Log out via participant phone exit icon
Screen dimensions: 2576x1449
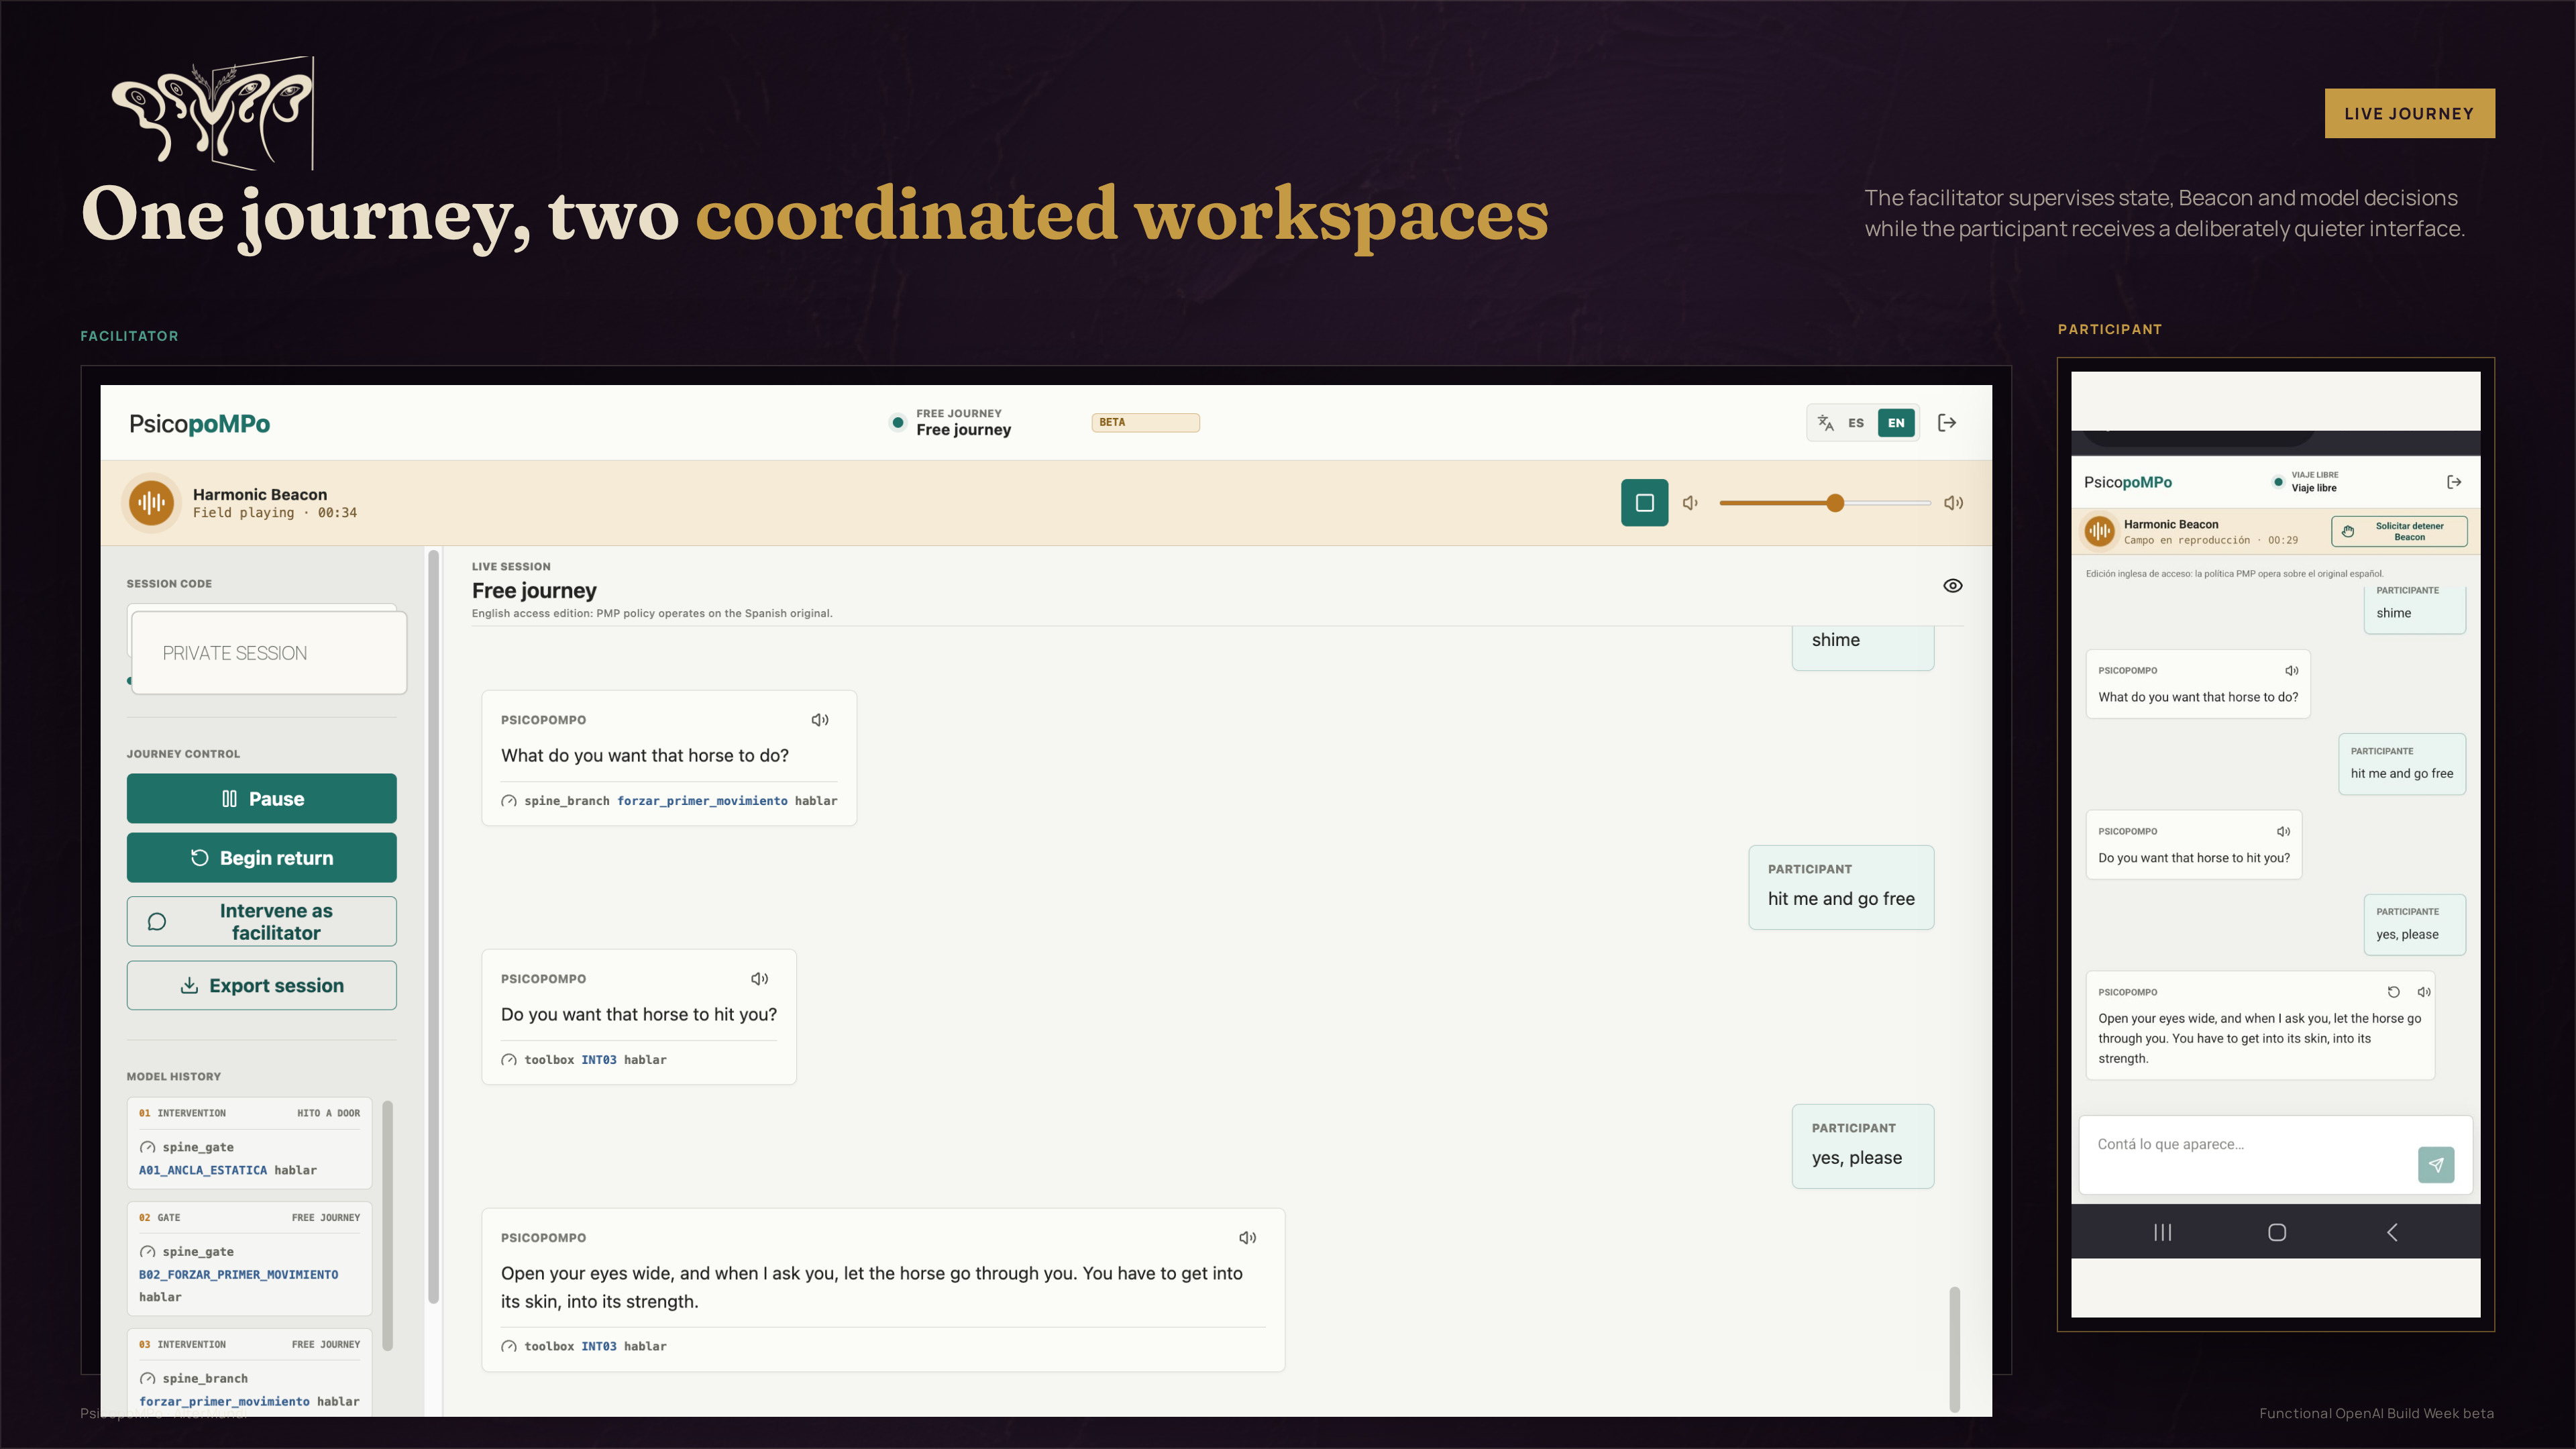pyautogui.click(x=2454, y=482)
